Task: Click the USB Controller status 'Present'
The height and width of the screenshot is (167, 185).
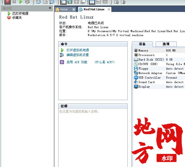Action: tap(172, 78)
